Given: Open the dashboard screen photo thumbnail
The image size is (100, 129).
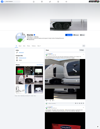Looking at the screenshot, I should (39, 71).
